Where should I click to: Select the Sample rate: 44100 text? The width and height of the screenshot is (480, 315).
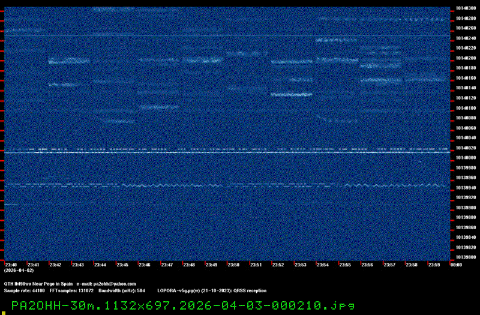(x=24, y=291)
